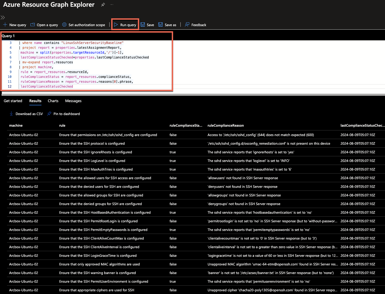The width and height of the screenshot is (385, 294).
Task: Click reason mentioning 'maxauthtries' is set to '6'
Action: click(x=250, y=170)
